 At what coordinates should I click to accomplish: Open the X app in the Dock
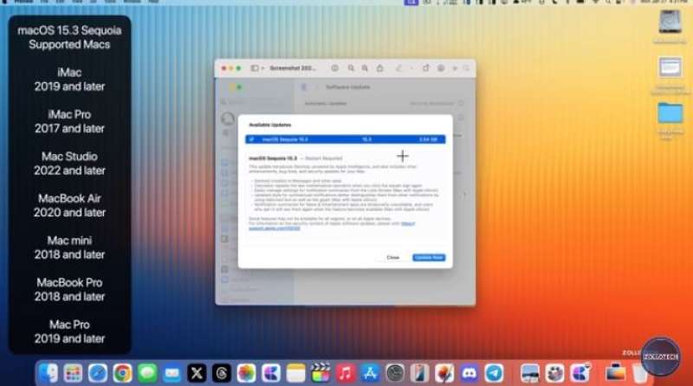coord(197,374)
